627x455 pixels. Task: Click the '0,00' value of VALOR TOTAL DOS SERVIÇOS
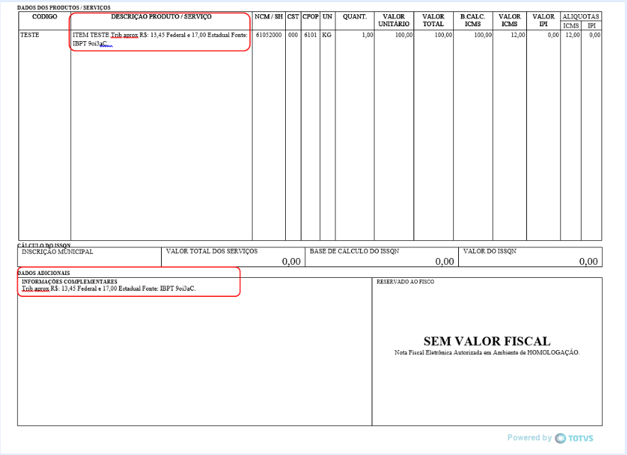[291, 262]
